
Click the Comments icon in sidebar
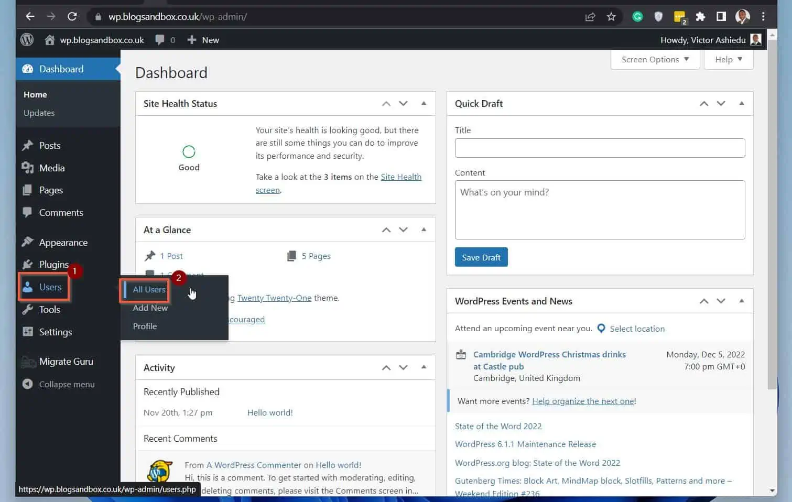pyautogui.click(x=27, y=212)
